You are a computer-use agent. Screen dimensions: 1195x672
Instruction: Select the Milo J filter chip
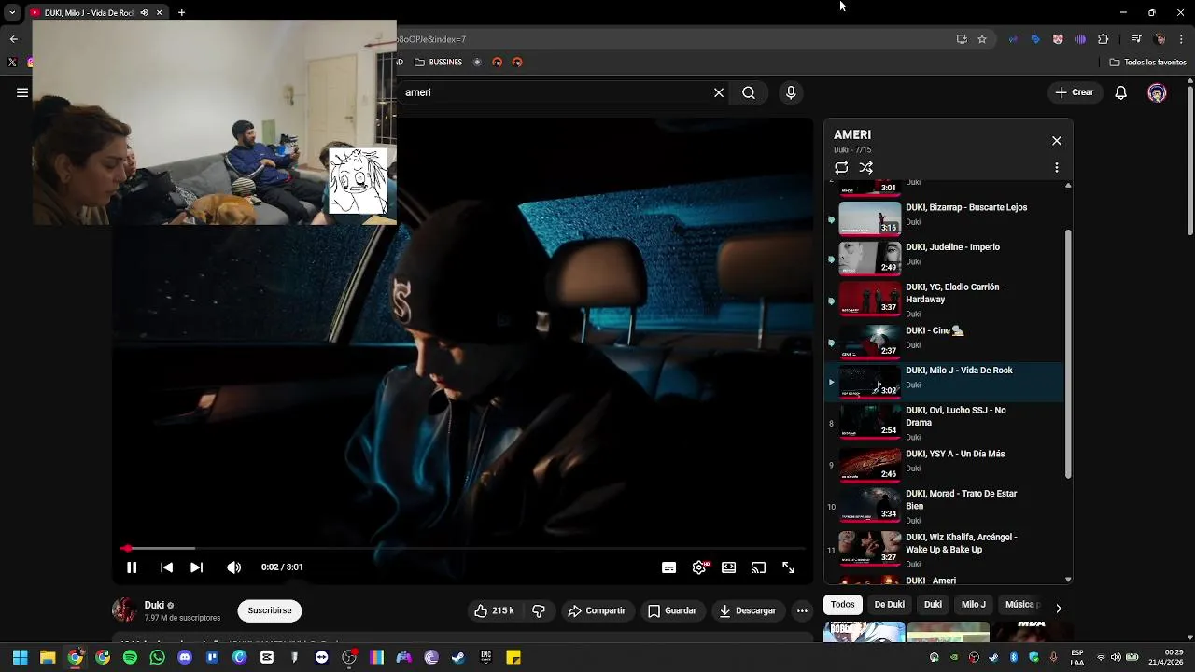973,605
